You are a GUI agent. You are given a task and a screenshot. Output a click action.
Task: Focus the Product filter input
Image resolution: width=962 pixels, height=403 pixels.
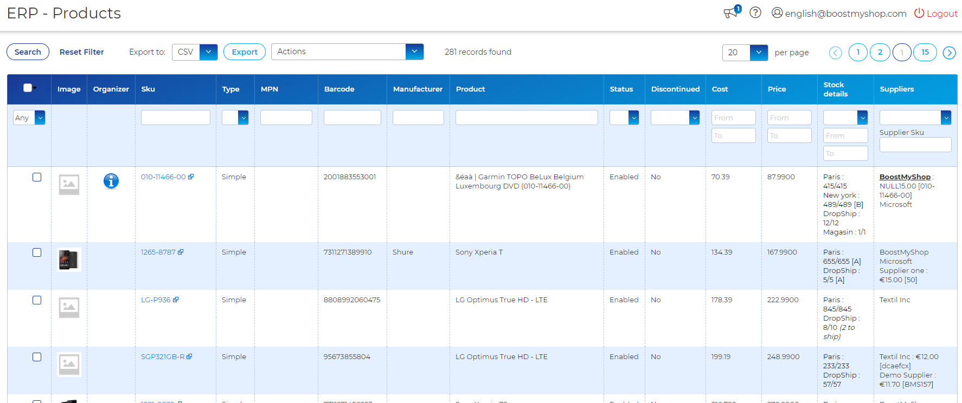tap(527, 118)
